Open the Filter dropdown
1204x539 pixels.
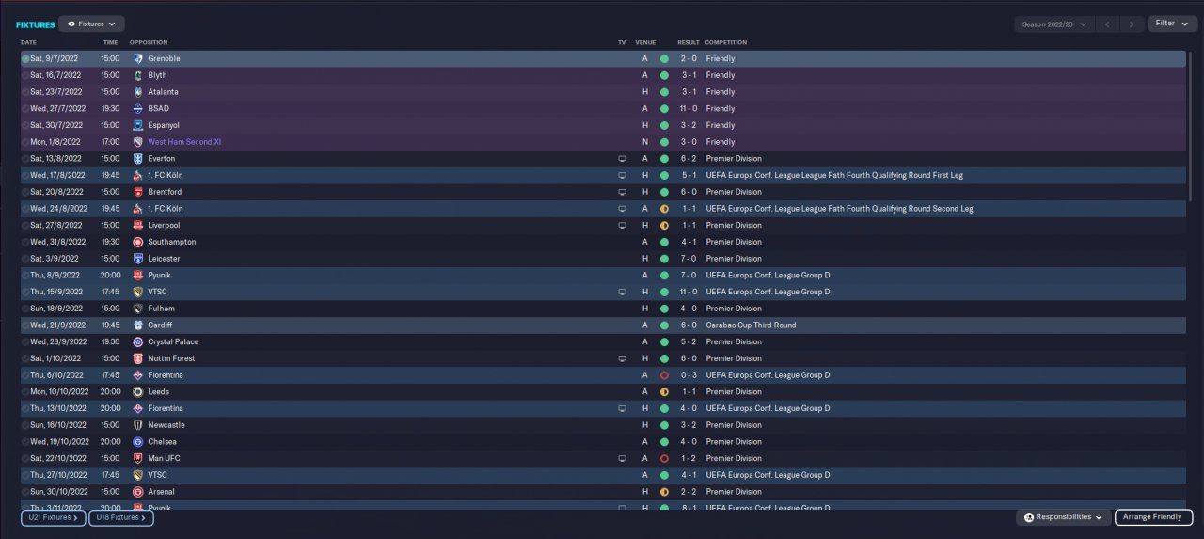click(1171, 24)
